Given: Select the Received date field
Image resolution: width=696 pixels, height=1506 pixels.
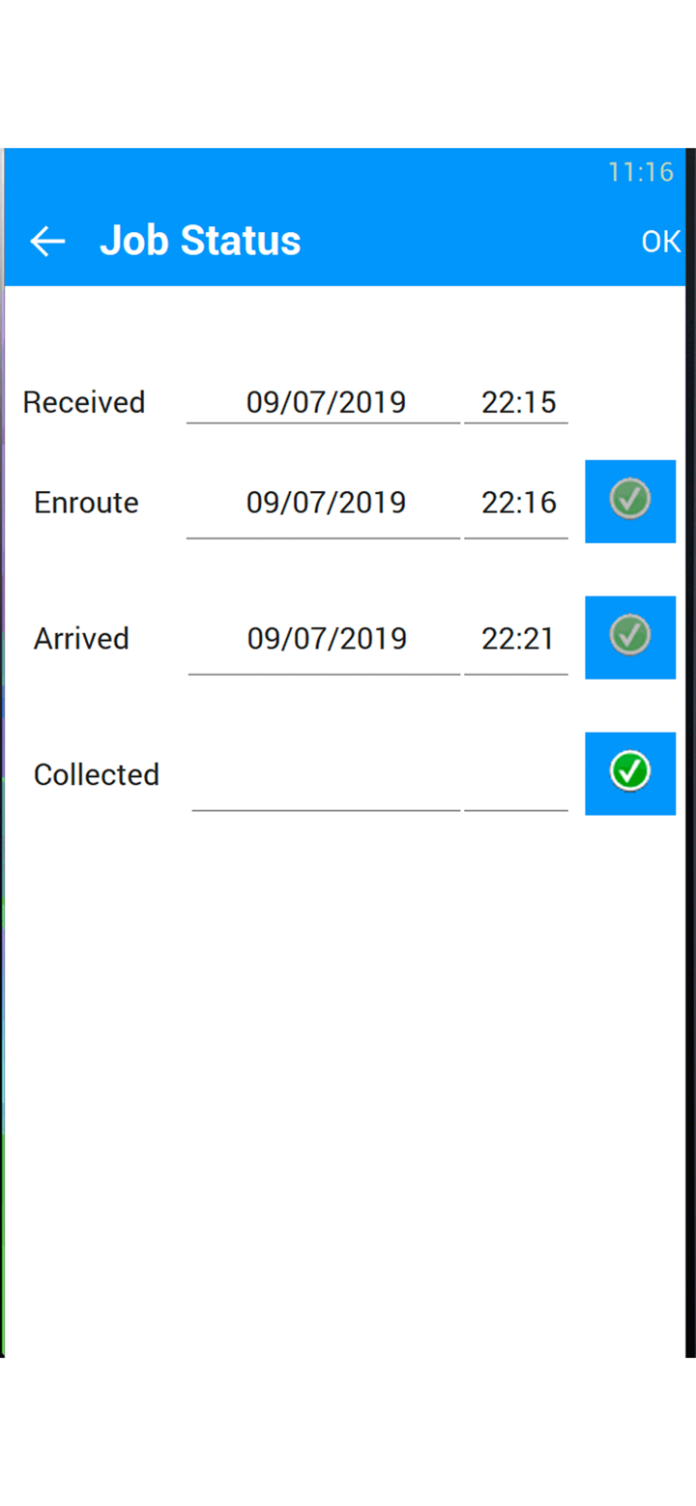Looking at the screenshot, I should point(324,402).
